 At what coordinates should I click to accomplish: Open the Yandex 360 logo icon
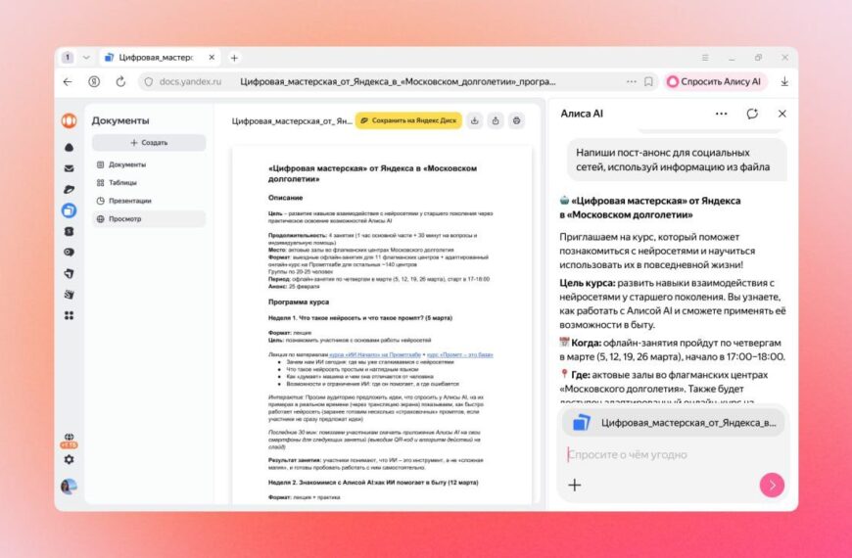(69, 120)
